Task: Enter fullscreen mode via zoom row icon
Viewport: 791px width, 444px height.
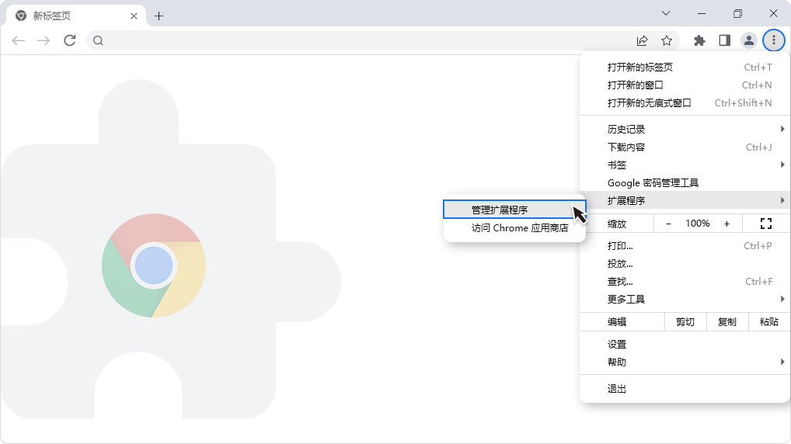Action: [766, 224]
